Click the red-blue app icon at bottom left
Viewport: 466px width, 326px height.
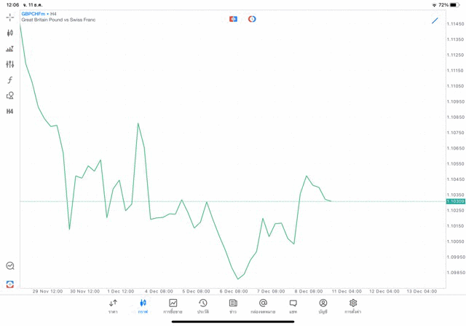[x=10, y=284]
